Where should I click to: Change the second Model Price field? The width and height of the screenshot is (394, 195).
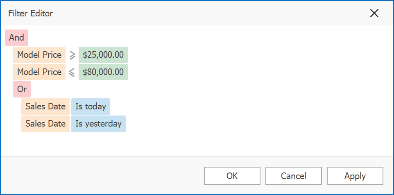(39, 72)
